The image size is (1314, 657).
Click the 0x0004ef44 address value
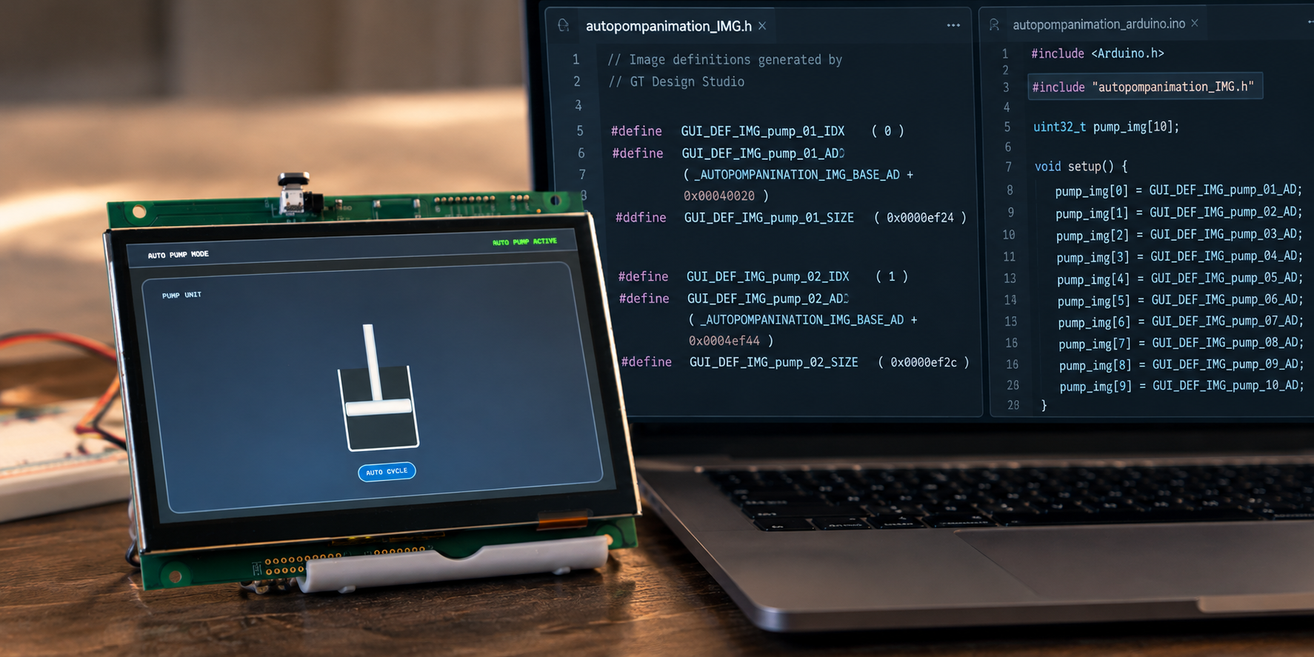pyautogui.click(x=724, y=341)
